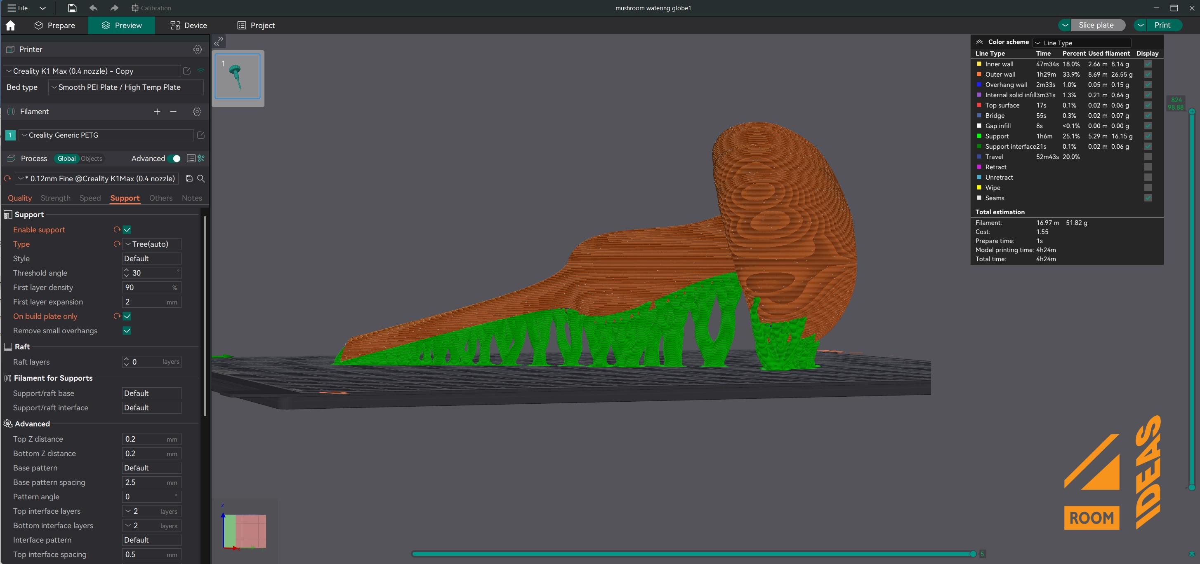Click the layers icon below vertical slider
Image resolution: width=1200 pixels, height=564 pixels.
click(1192, 554)
